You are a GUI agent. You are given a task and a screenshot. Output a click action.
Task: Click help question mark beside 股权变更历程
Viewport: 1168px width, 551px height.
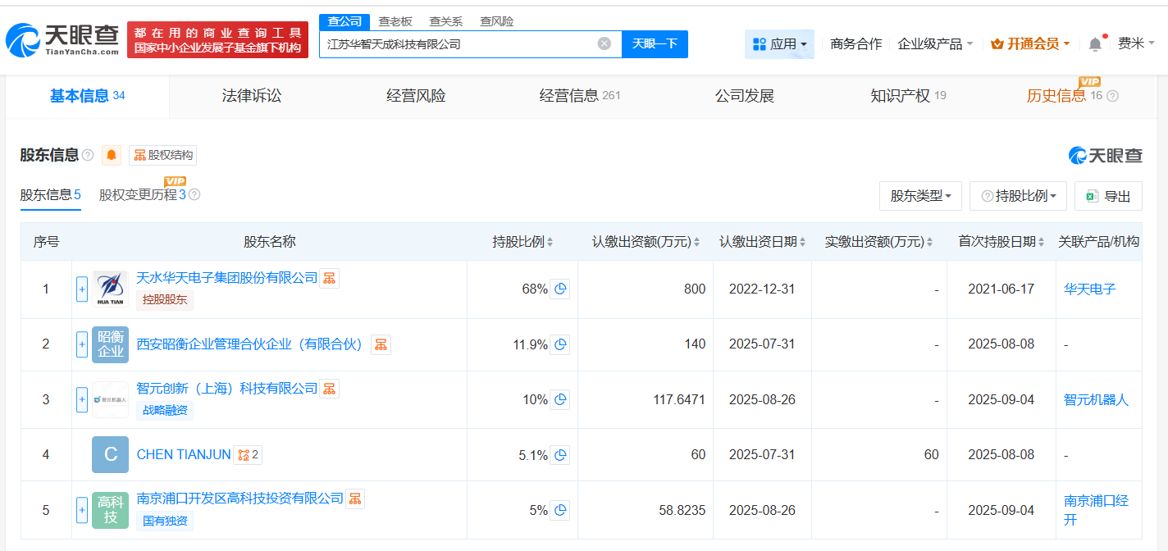(194, 196)
